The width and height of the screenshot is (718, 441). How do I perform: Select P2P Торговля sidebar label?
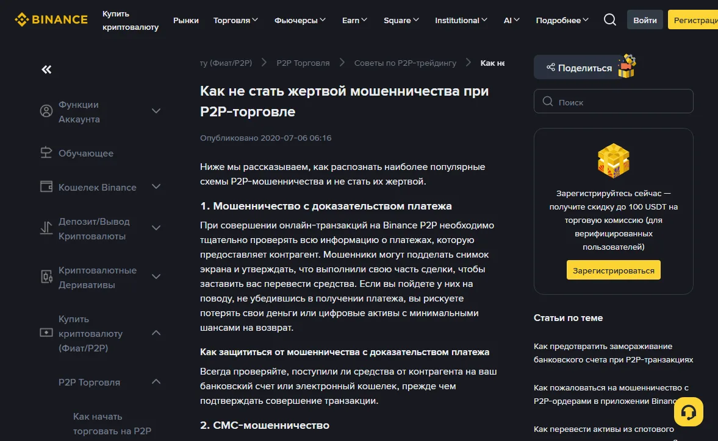coord(89,382)
